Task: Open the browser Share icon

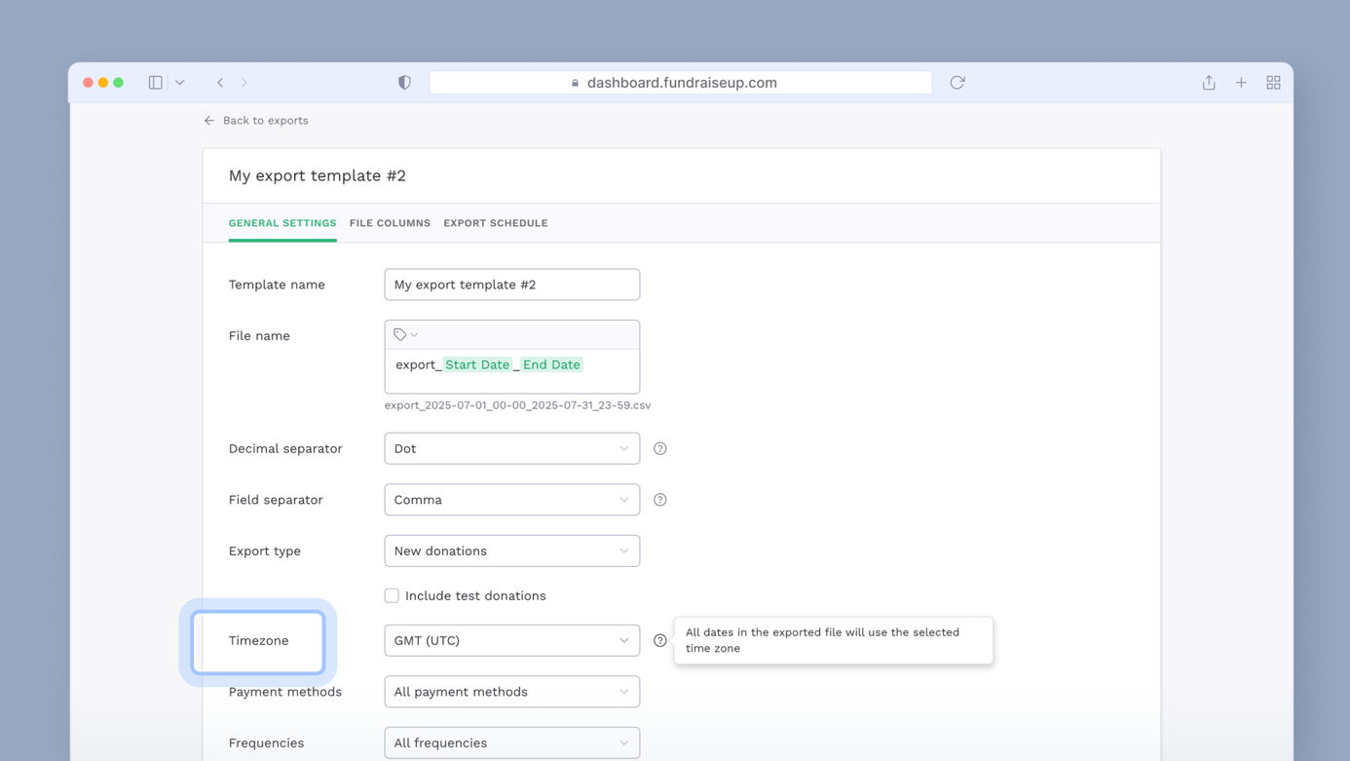Action: click(1209, 83)
